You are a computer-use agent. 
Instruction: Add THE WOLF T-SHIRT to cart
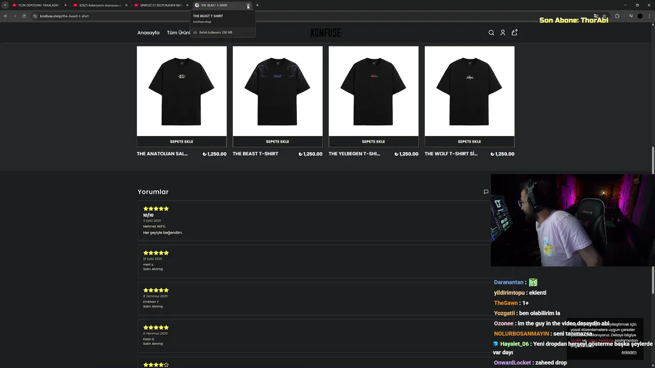(469, 142)
